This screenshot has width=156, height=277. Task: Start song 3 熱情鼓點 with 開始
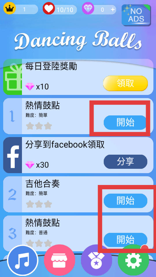(x=125, y=240)
